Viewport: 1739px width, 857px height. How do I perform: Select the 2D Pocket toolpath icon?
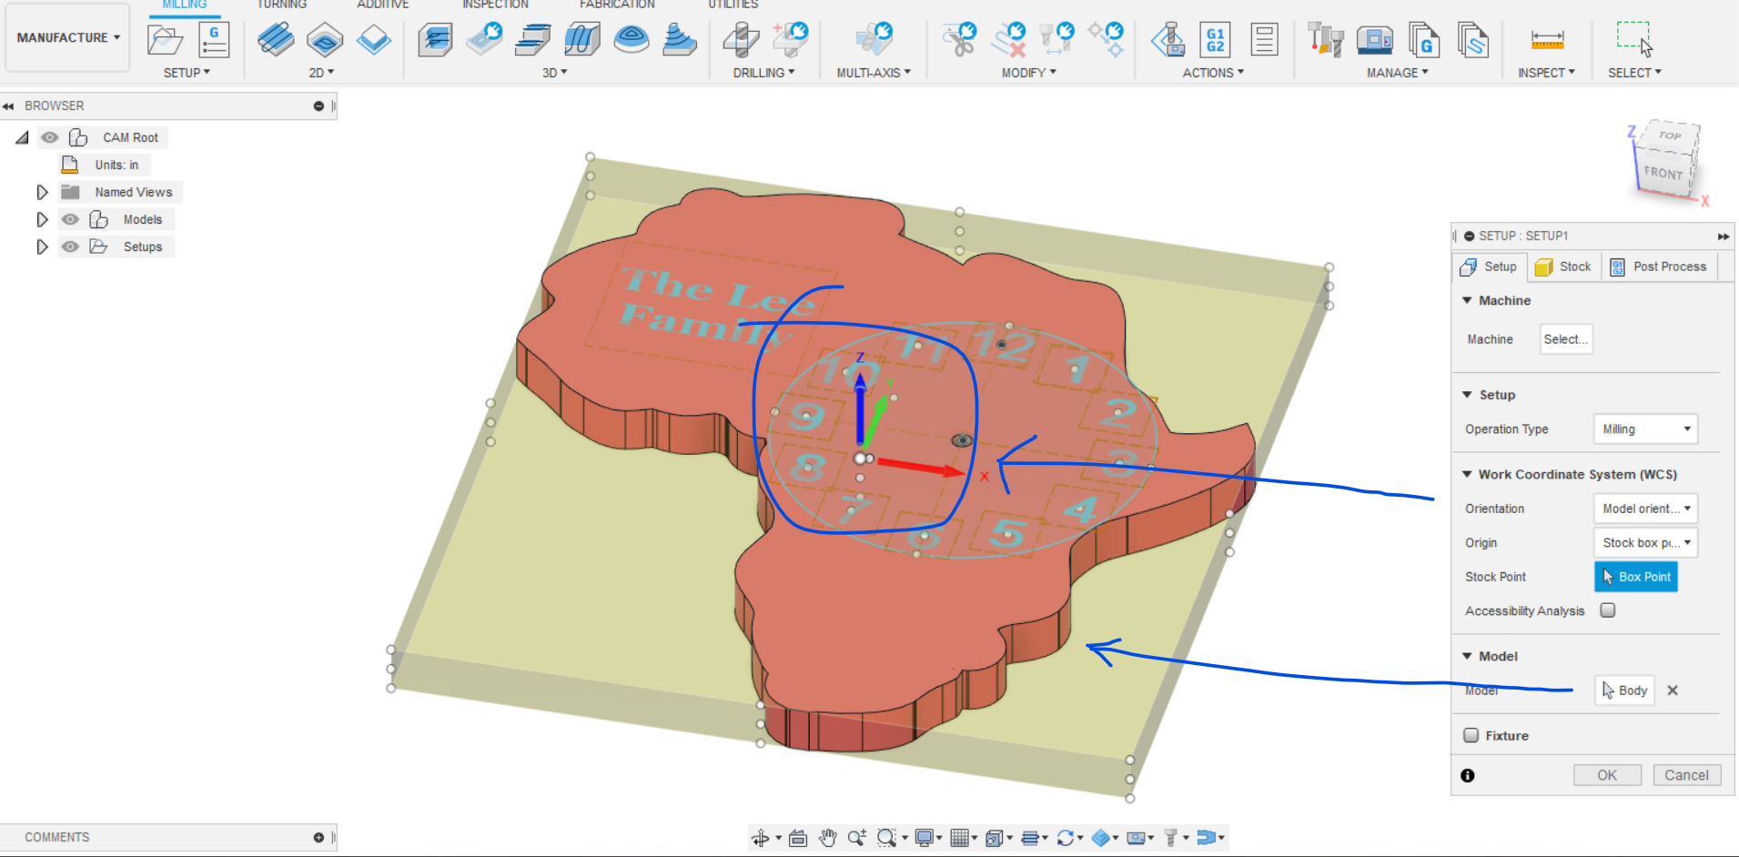click(x=325, y=40)
